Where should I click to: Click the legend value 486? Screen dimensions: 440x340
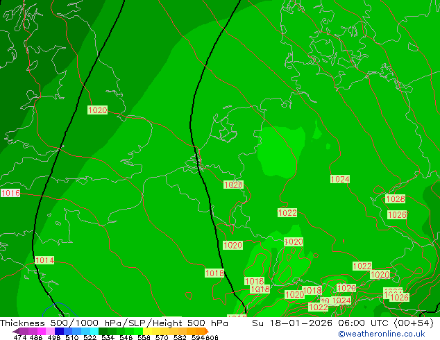click(x=36, y=337)
